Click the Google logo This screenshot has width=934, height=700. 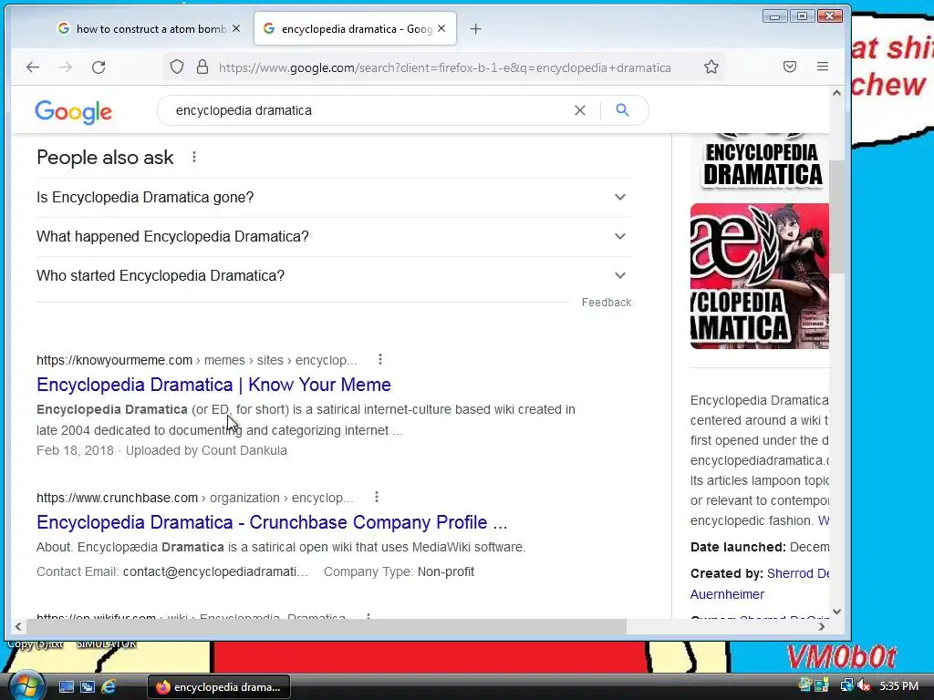tap(73, 111)
